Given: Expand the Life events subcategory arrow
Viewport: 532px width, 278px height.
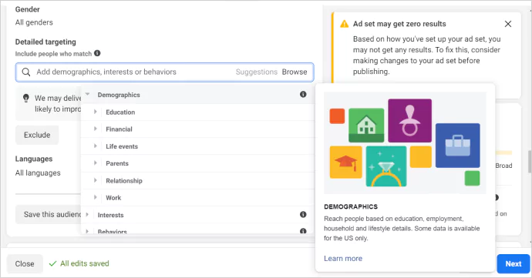Looking at the screenshot, I should click(96, 146).
